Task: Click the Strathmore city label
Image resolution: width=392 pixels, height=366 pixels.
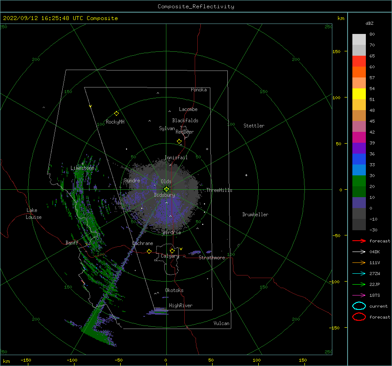Action: point(212,258)
